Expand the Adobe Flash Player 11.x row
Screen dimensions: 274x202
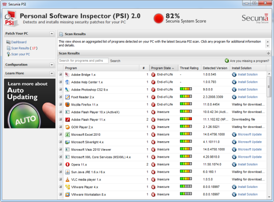click(x=60, y=119)
